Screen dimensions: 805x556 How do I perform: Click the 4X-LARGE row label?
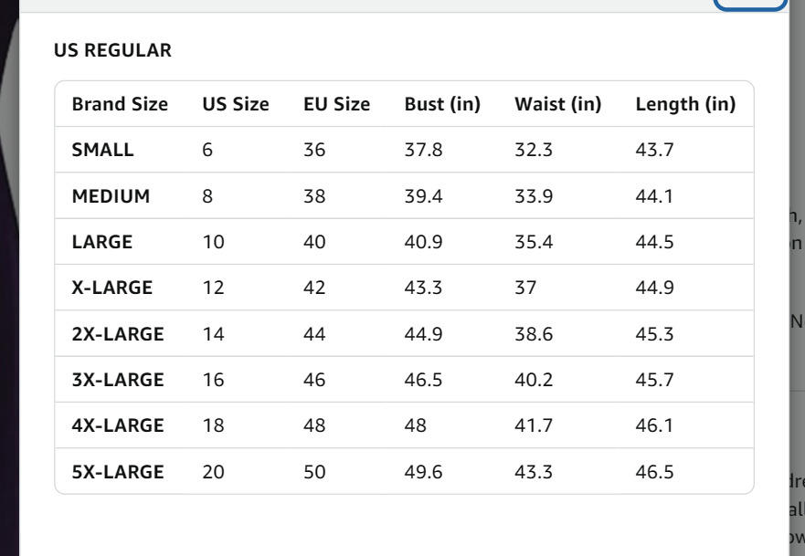tap(118, 425)
